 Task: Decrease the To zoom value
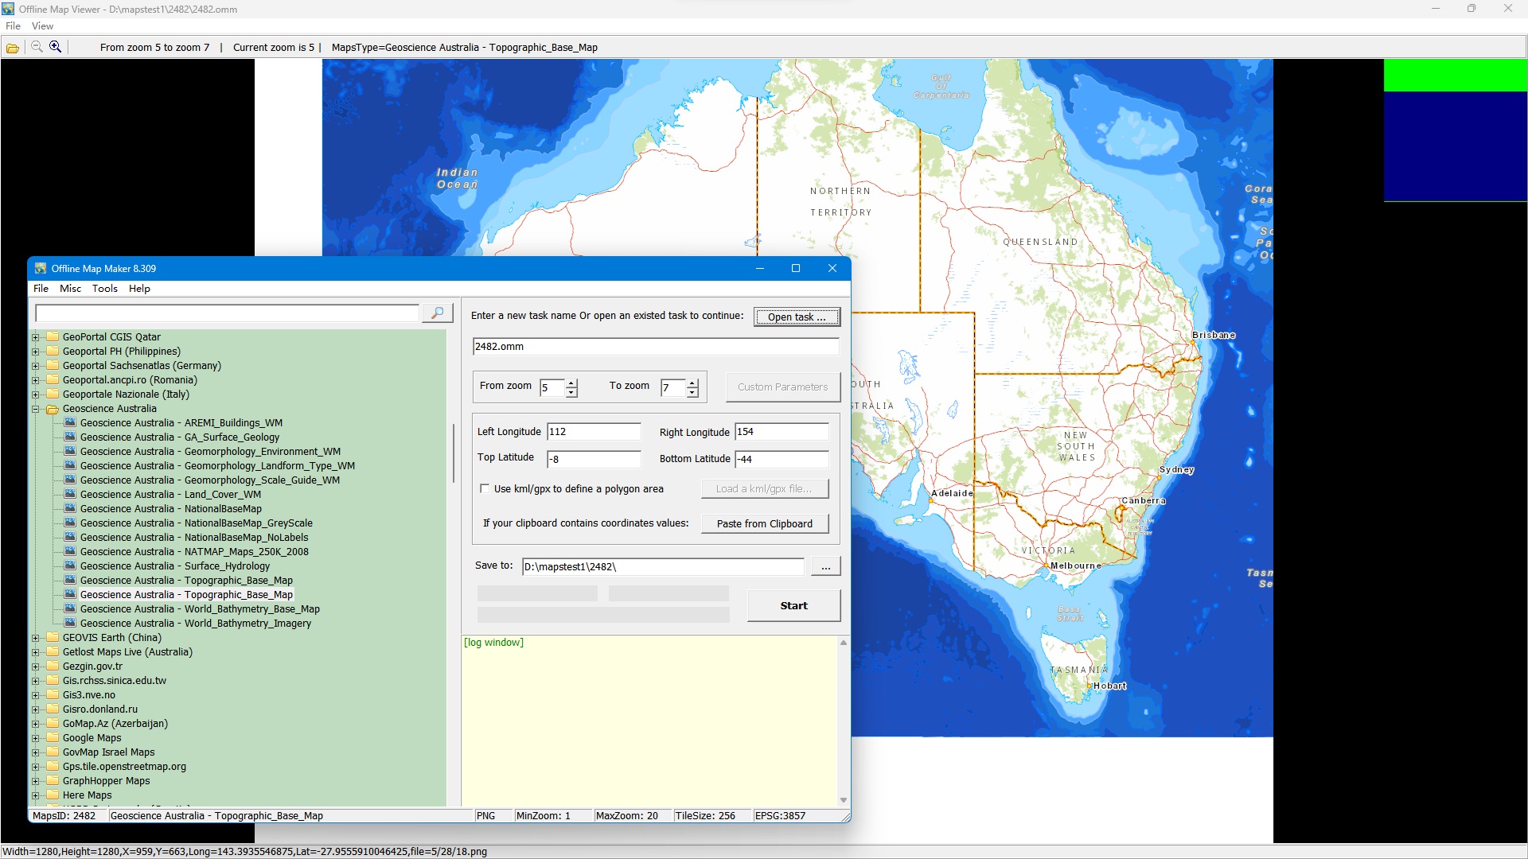[x=692, y=392]
